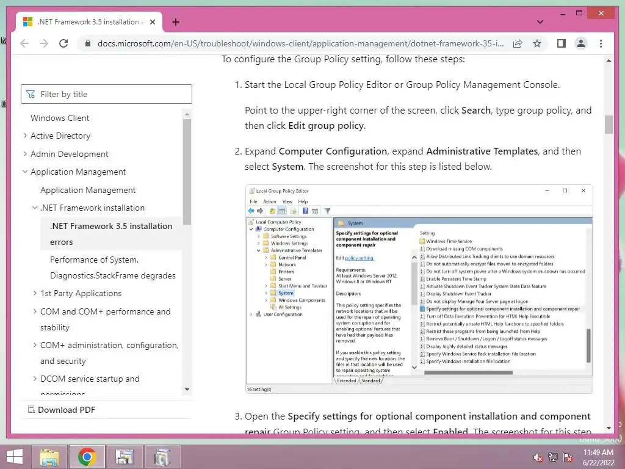Click the browser back arrow
The image size is (625, 469).
coord(24,43)
